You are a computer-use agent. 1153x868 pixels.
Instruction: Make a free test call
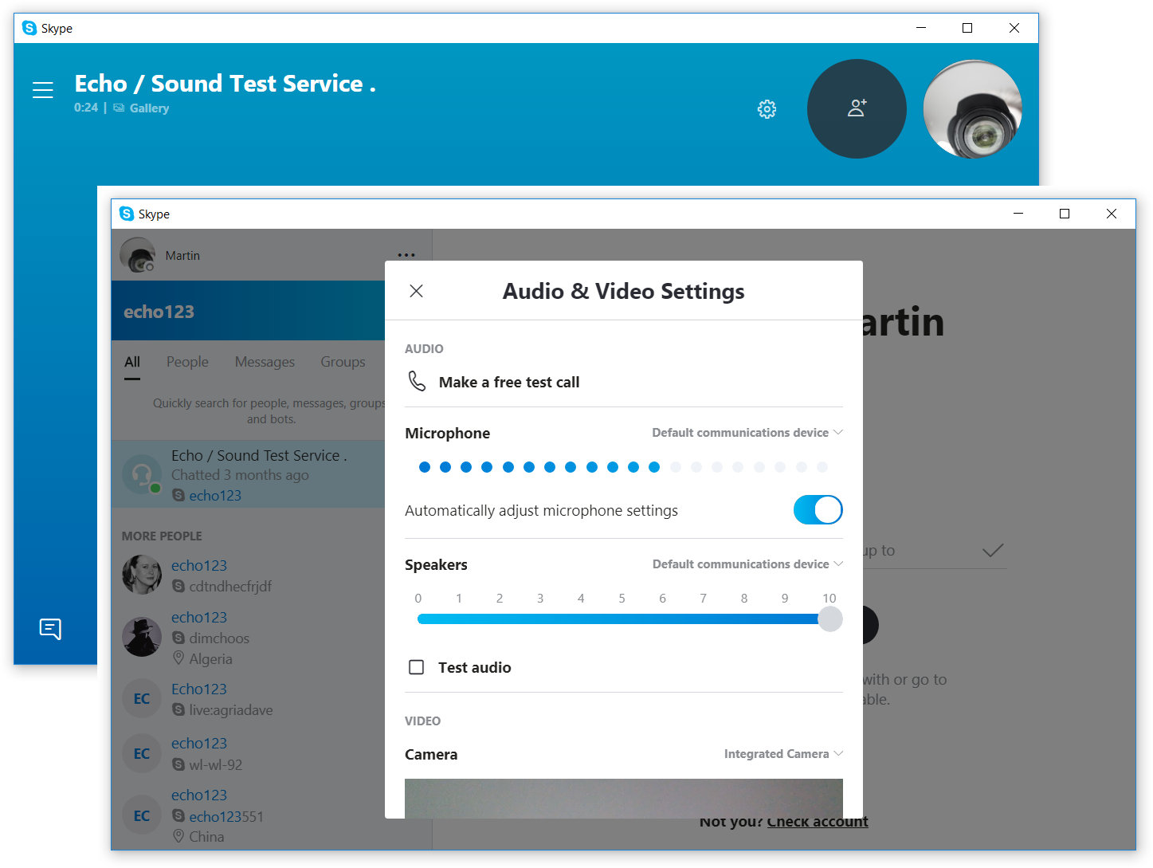(x=509, y=383)
